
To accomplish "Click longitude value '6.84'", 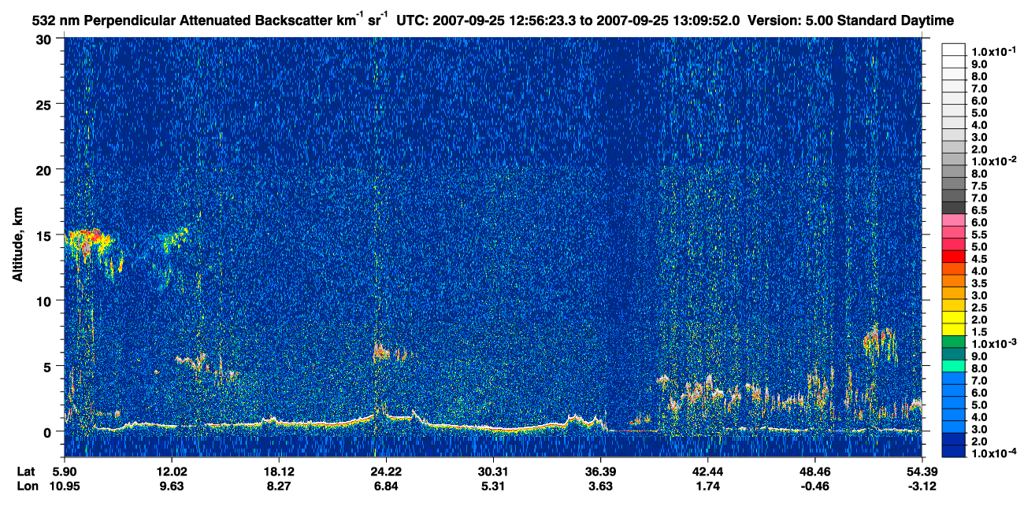I will pyautogui.click(x=386, y=486).
